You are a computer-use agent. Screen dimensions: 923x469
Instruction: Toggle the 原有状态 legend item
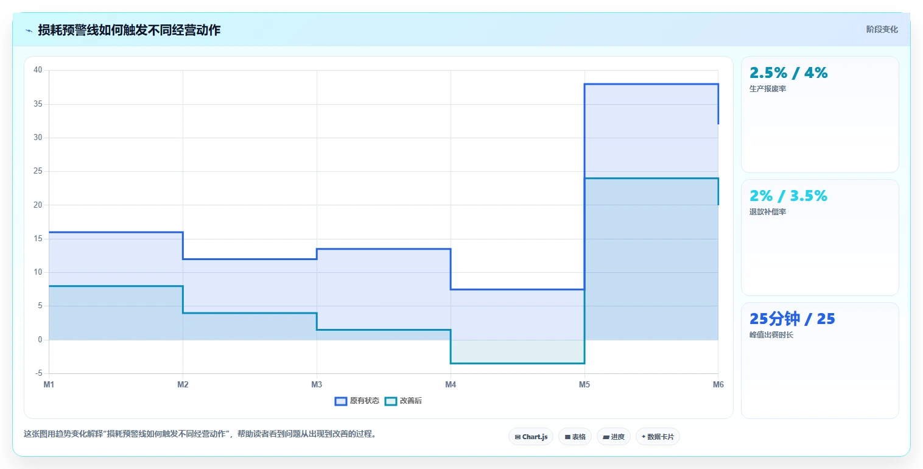[357, 401]
